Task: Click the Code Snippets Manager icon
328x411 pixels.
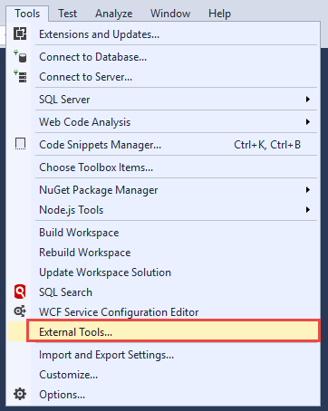Action: [x=20, y=144]
